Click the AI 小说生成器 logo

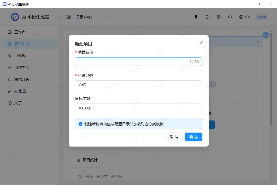(15, 17)
